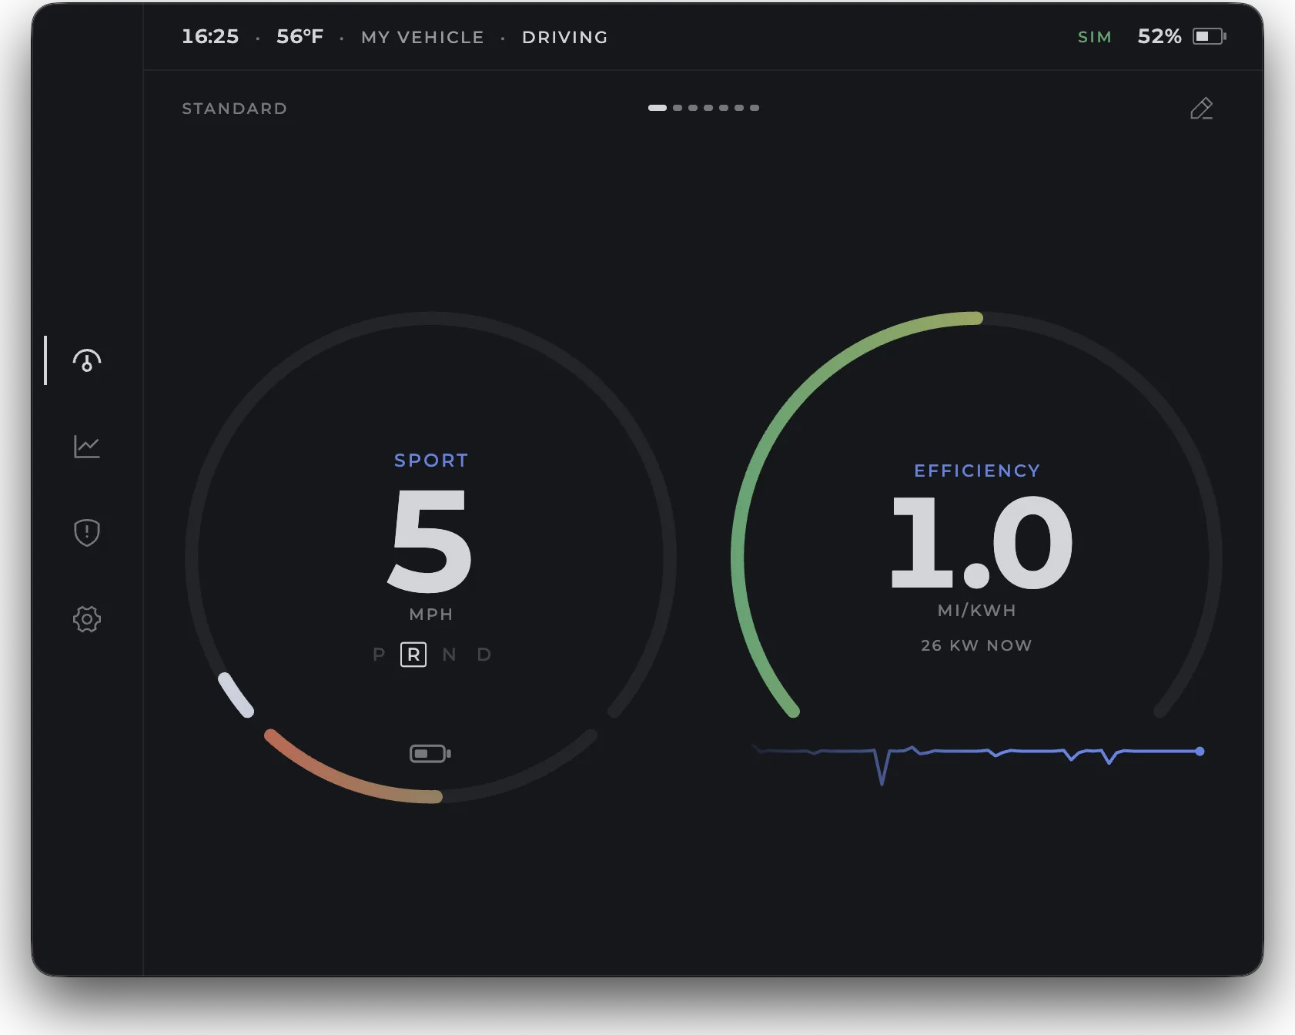This screenshot has height=1035, width=1295.
Task: Select gear D (Drive)
Action: coord(484,655)
